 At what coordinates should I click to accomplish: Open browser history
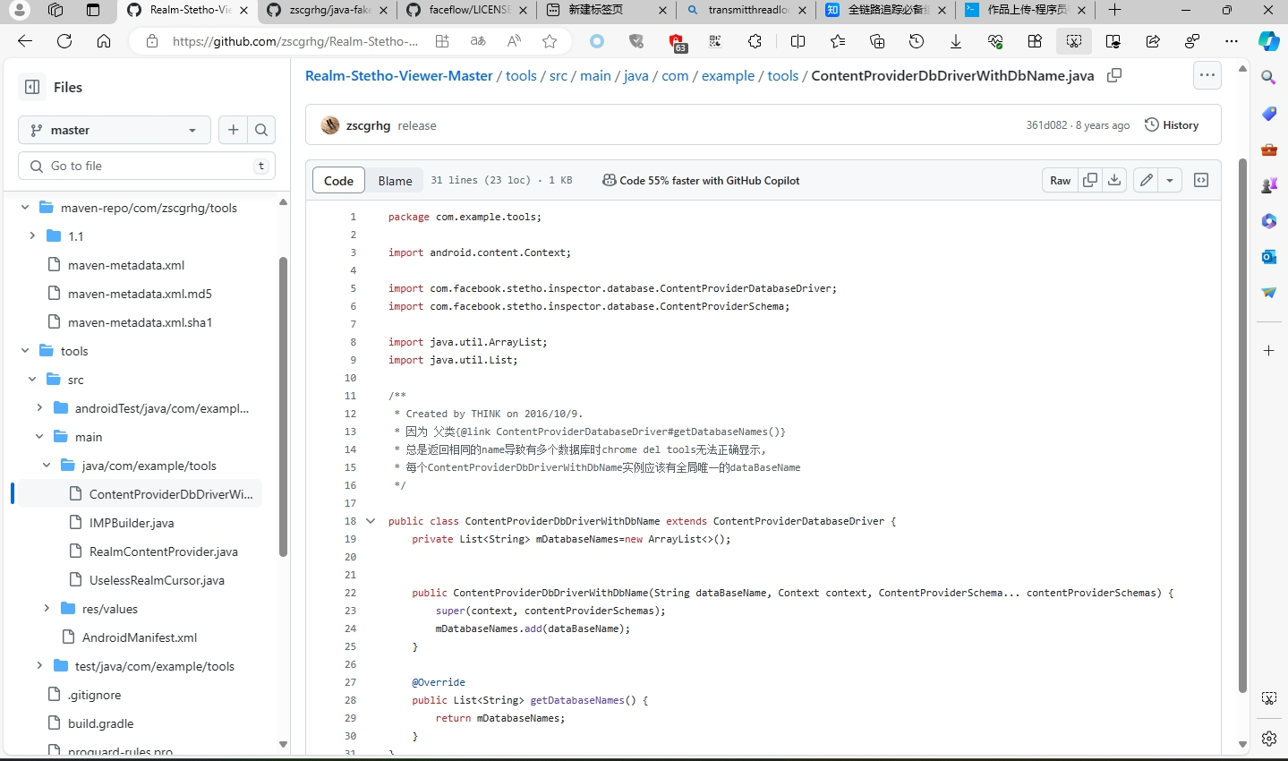(x=917, y=41)
